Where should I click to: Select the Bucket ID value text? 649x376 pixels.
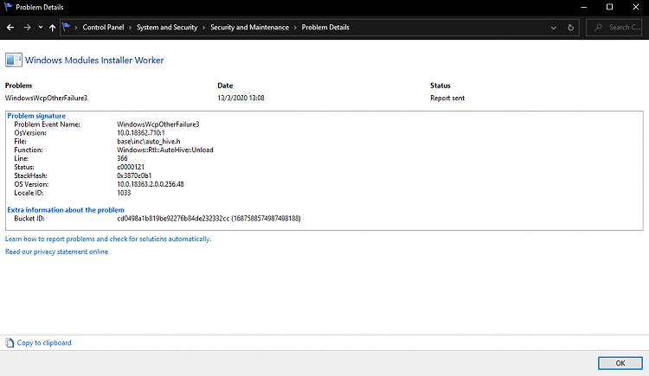click(x=209, y=219)
